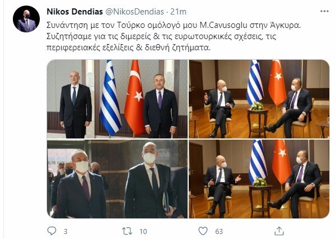336x239 pixels.
Task: Click the like count 63
Action: [x=219, y=231]
